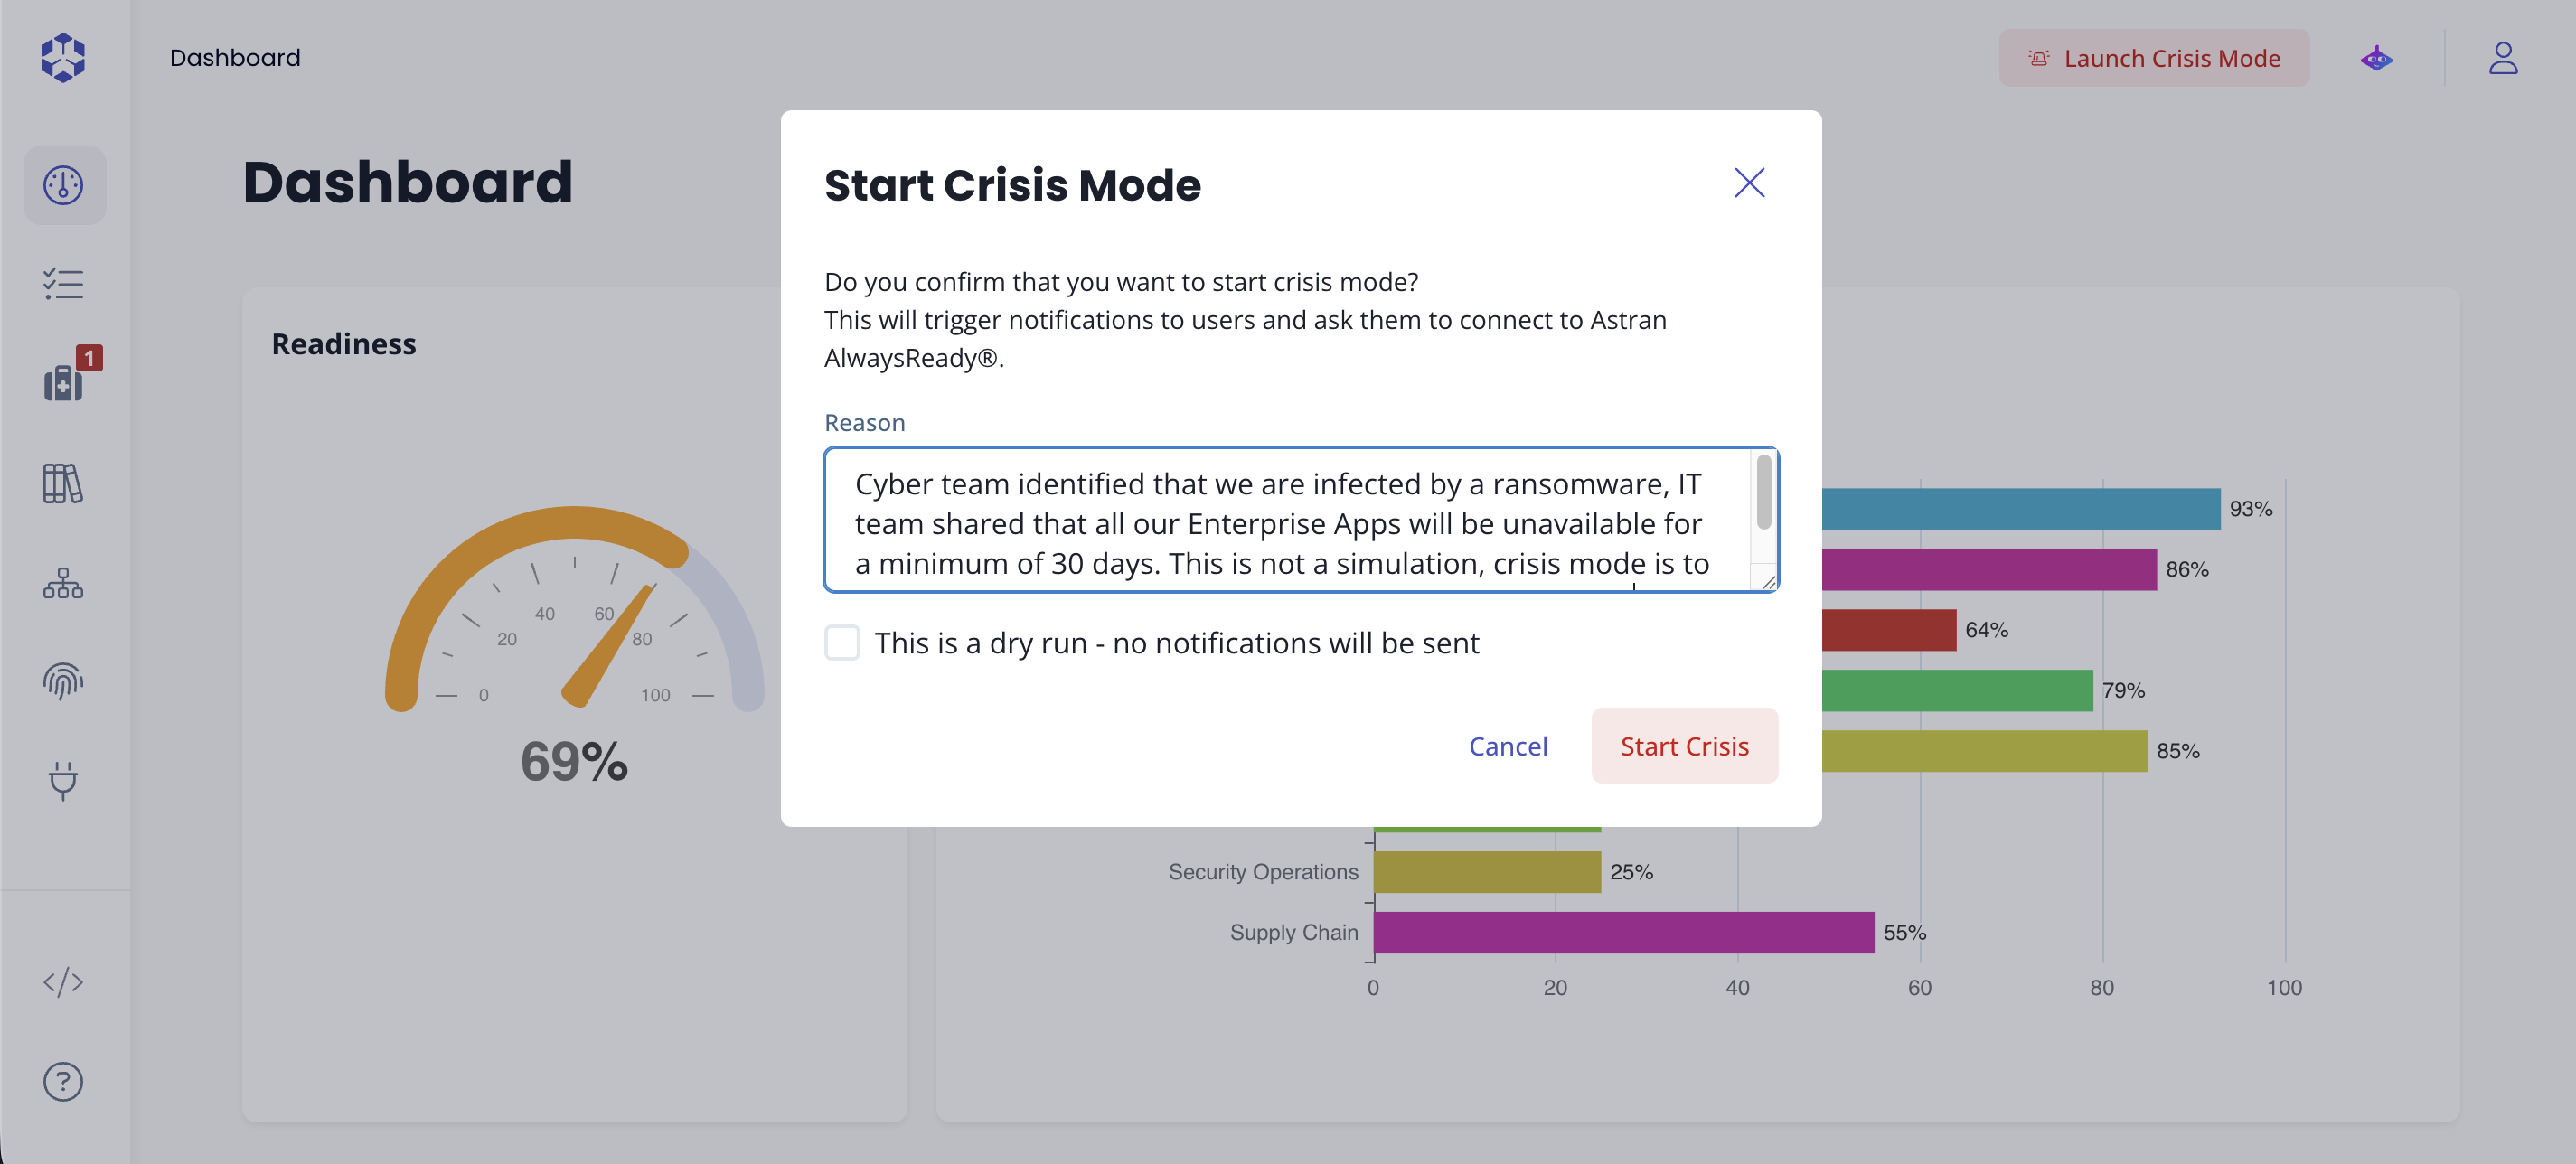Click the Cancel link in the dialog
The height and width of the screenshot is (1164, 2576).
pyautogui.click(x=1508, y=746)
